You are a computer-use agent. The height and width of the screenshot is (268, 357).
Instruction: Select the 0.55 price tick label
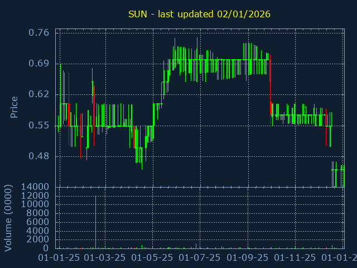(38, 126)
